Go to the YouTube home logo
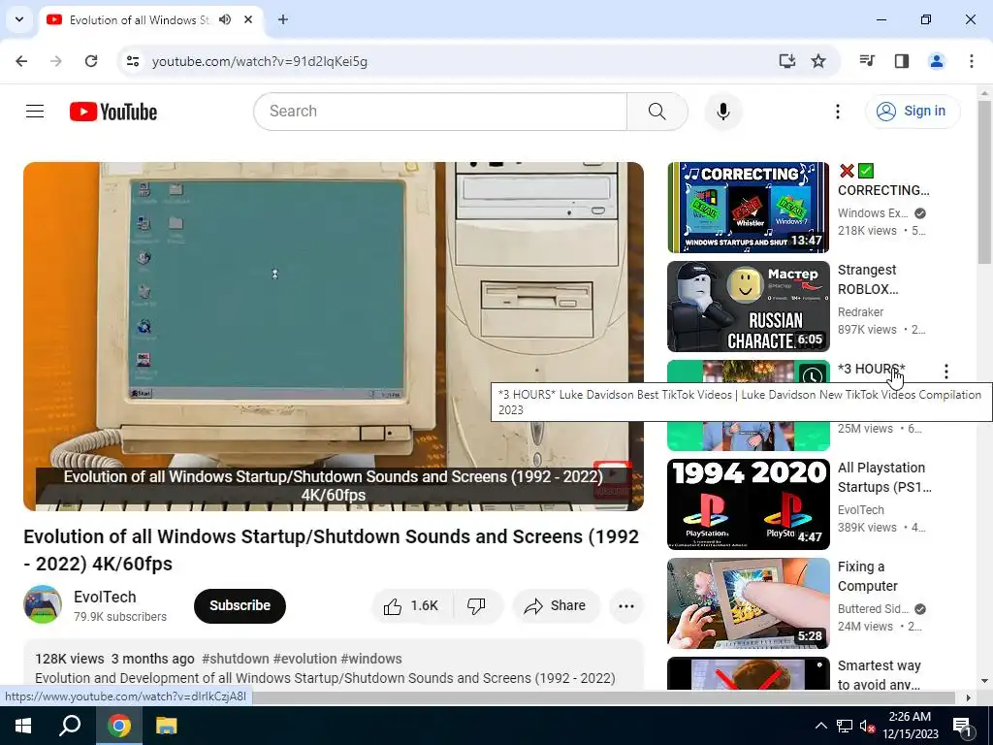This screenshot has width=993, height=745. (x=113, y=112)
